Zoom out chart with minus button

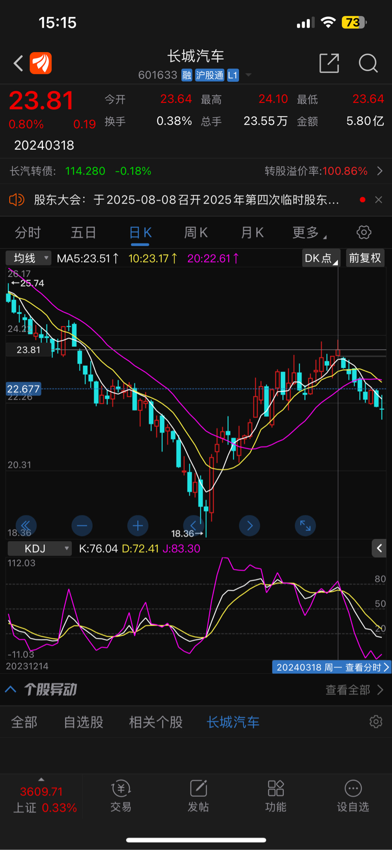point(82,525)
